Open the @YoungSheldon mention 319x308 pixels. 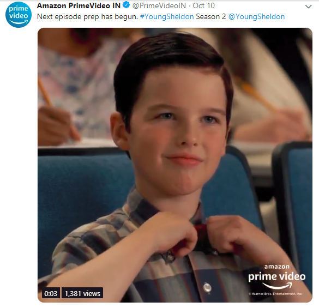(256, 17)
